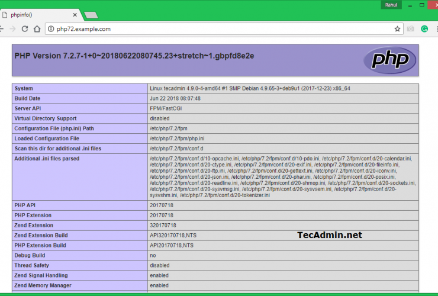The width and height of the screenshot is (438, 296).
Task: Click the PHP Version heading text
Action: point(134,56)
